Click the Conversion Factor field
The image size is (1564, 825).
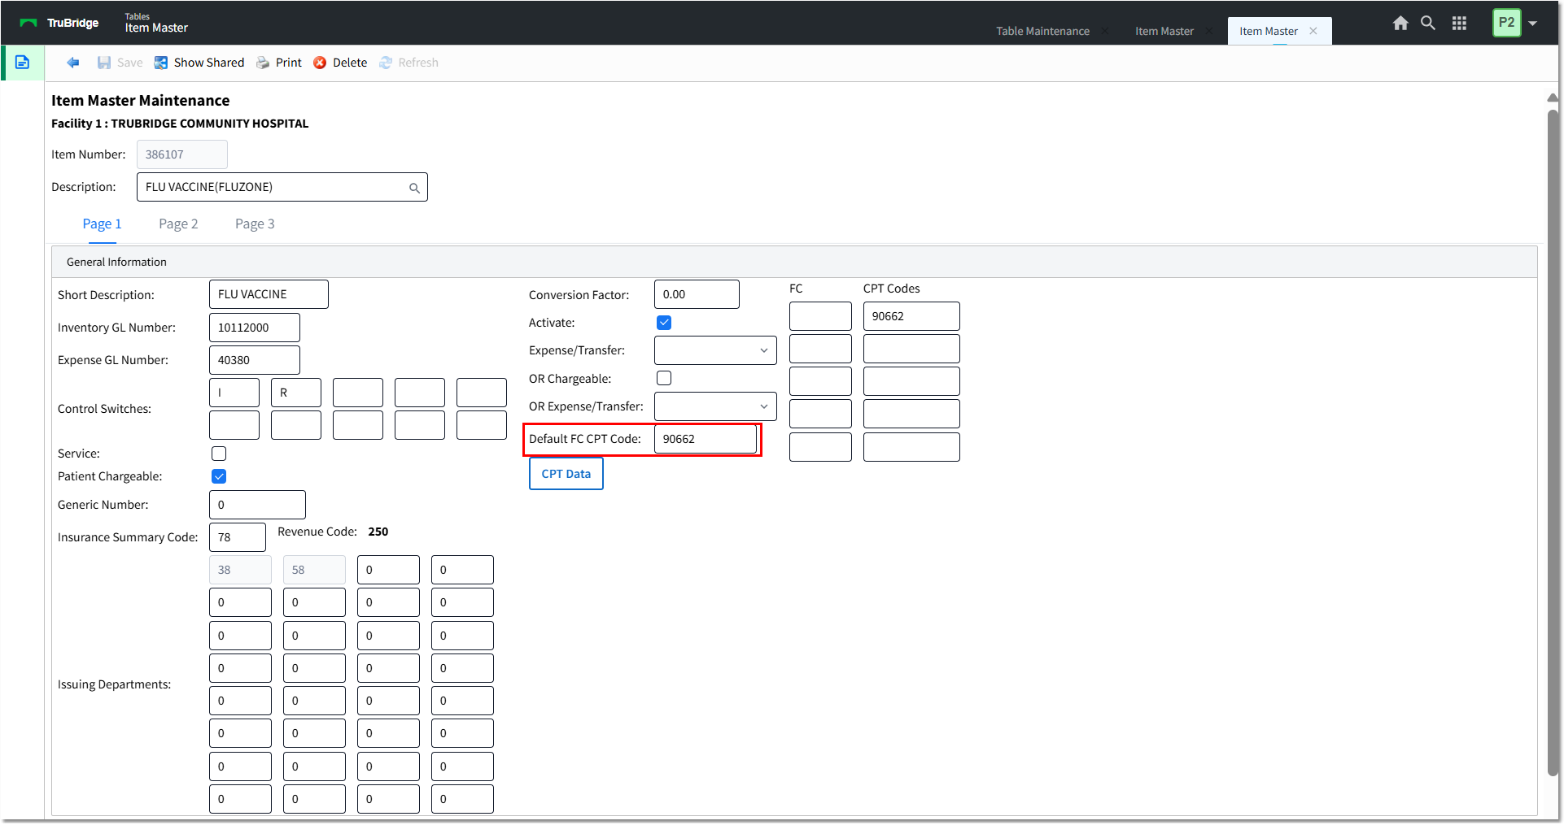(697, 294)
